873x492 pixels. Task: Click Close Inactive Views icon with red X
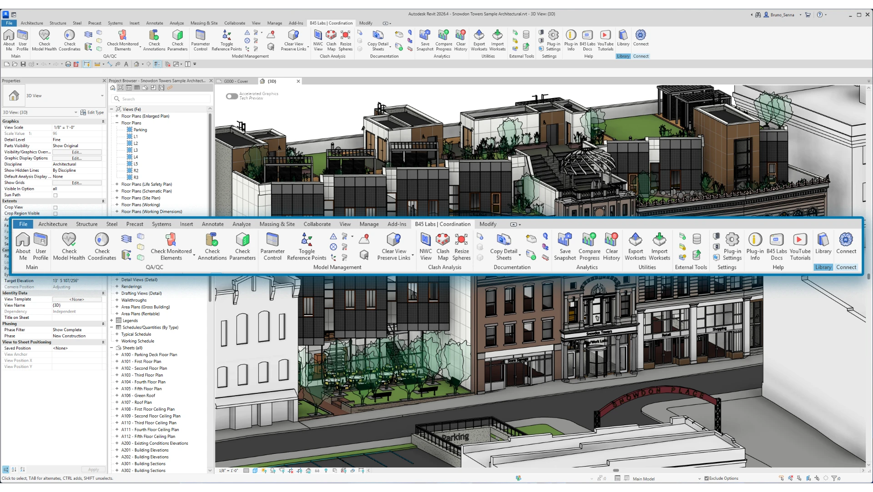(x=167, y=65)
